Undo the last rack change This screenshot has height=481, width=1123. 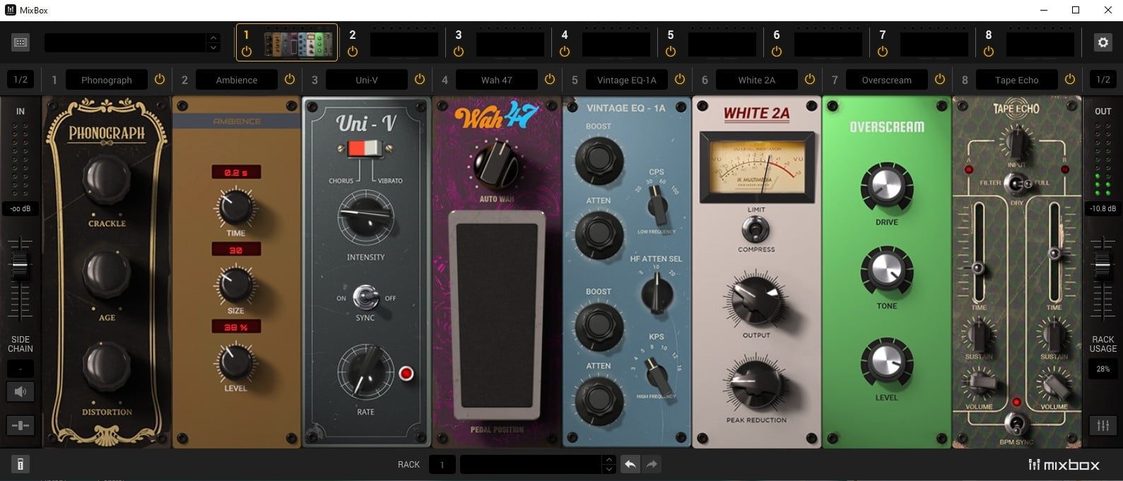[x=630, y=464]
